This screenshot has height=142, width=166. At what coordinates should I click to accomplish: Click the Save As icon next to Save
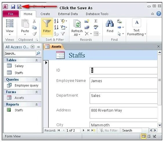coord(19,7)
